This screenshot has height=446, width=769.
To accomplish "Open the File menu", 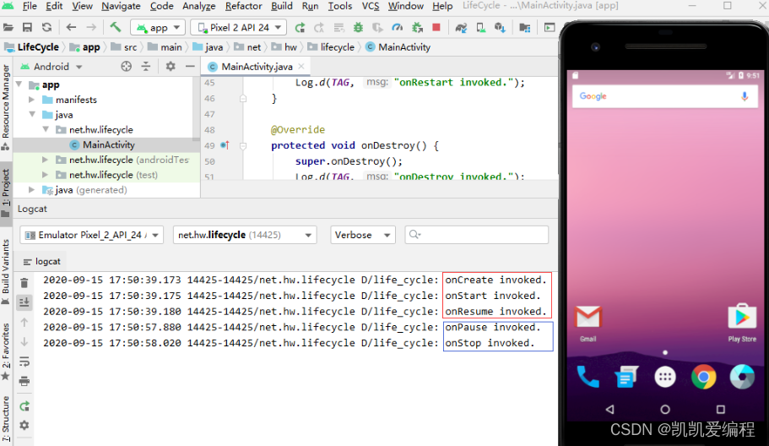I will (30, 6).
